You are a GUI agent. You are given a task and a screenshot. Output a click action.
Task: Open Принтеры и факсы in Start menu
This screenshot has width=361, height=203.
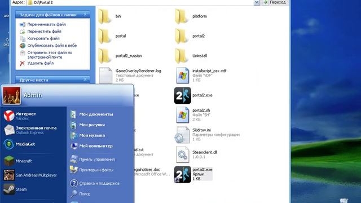point(92,170)
